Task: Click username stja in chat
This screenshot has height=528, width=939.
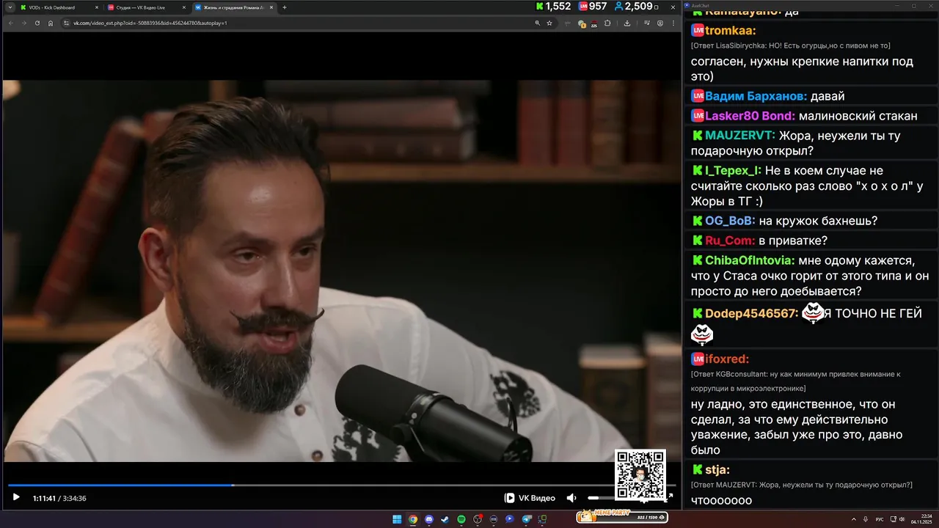Action: click(x=717, y=469)
